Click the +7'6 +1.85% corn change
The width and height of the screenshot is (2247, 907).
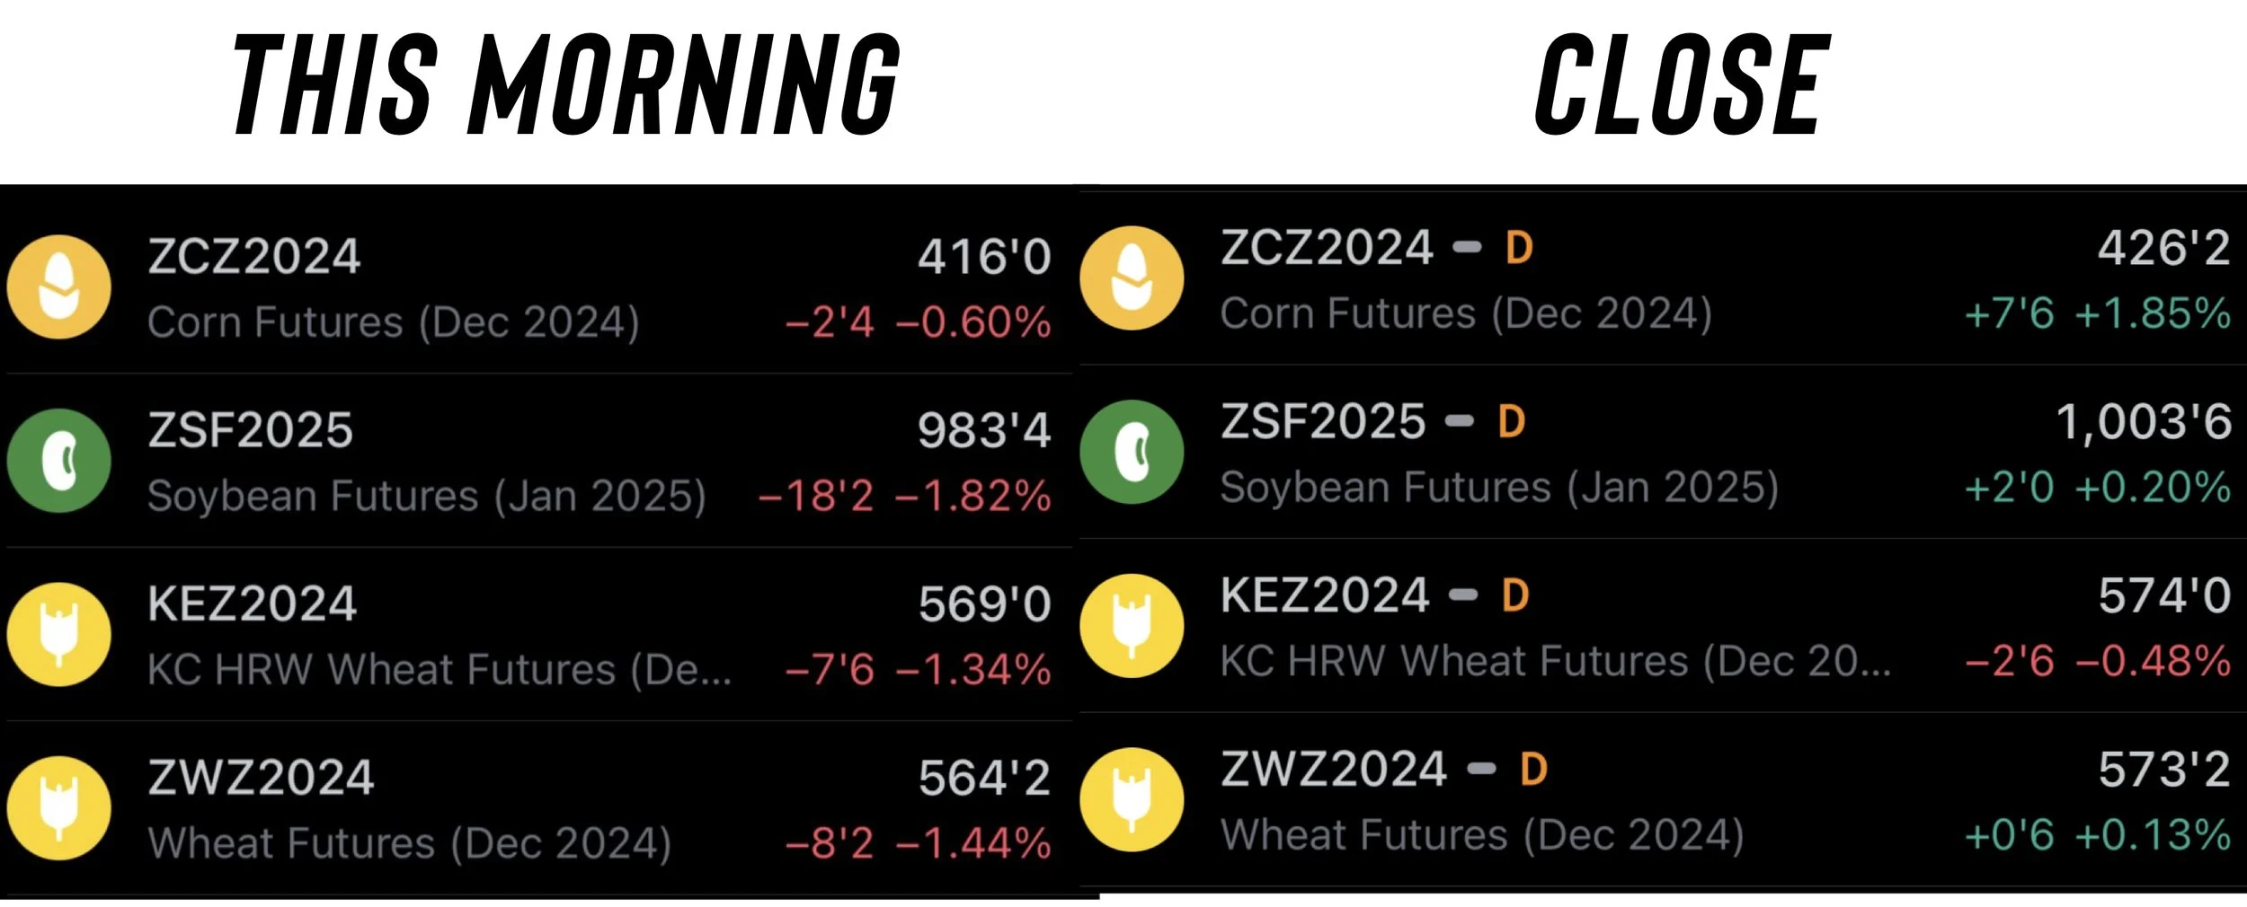[2097, 314]
